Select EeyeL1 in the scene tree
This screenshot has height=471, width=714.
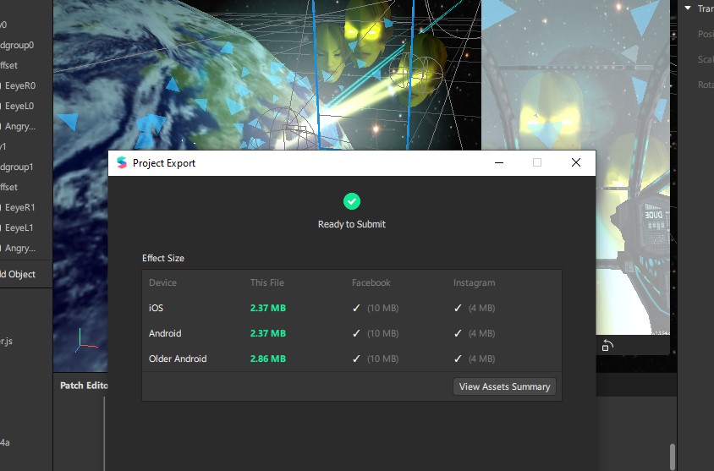pyautogui.click(x=19, y=227)
